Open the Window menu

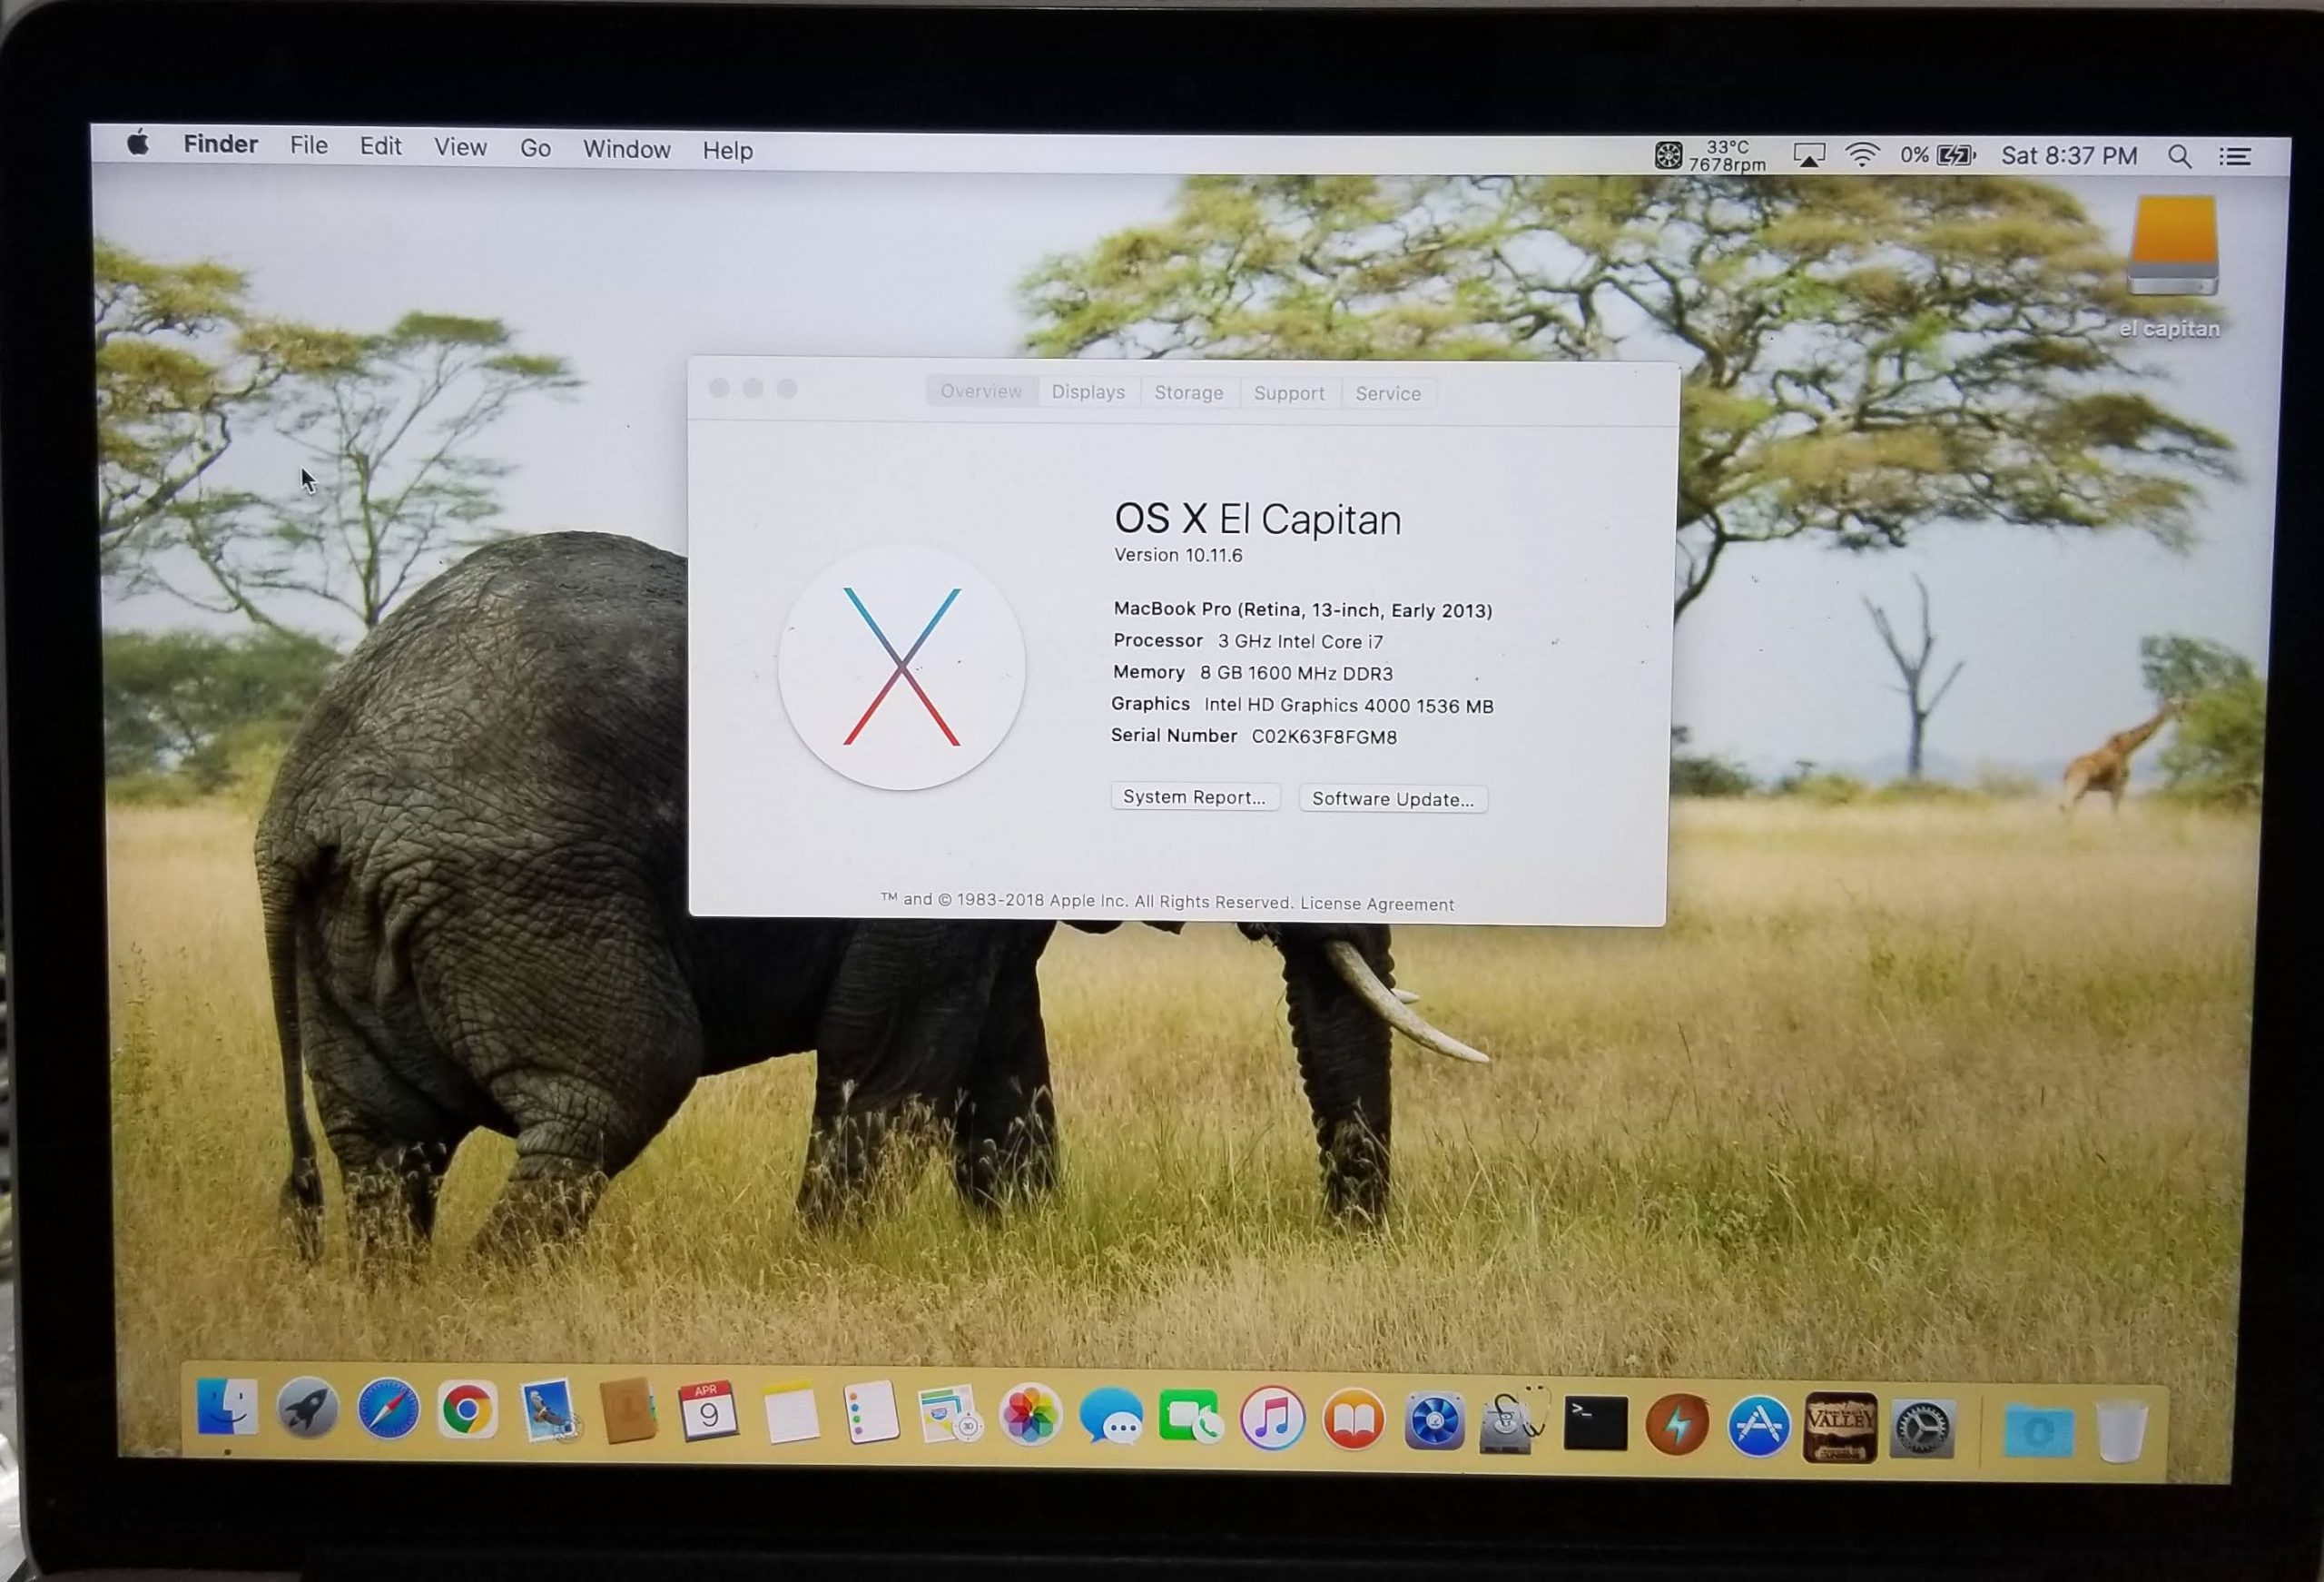pyautogui.click(x=627, y=149)
